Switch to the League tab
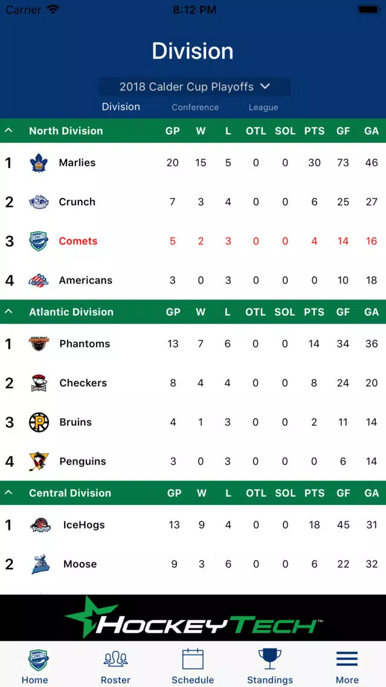 [x=263, y=108]
